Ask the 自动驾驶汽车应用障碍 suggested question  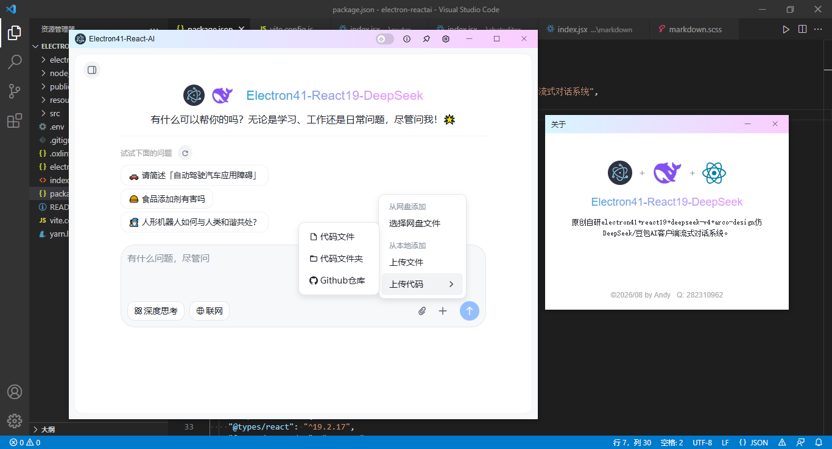tap(195, 175)
